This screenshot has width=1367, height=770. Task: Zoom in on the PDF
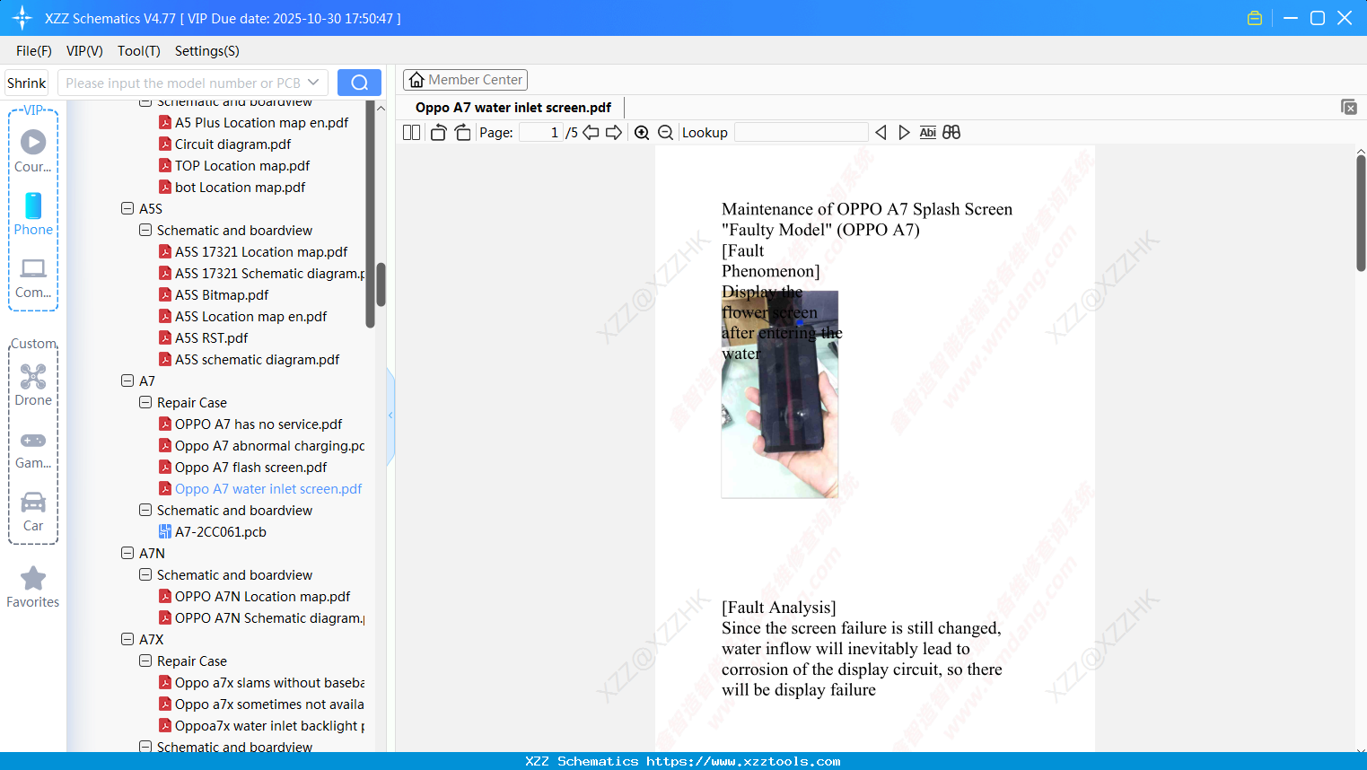tap(642, 133)
